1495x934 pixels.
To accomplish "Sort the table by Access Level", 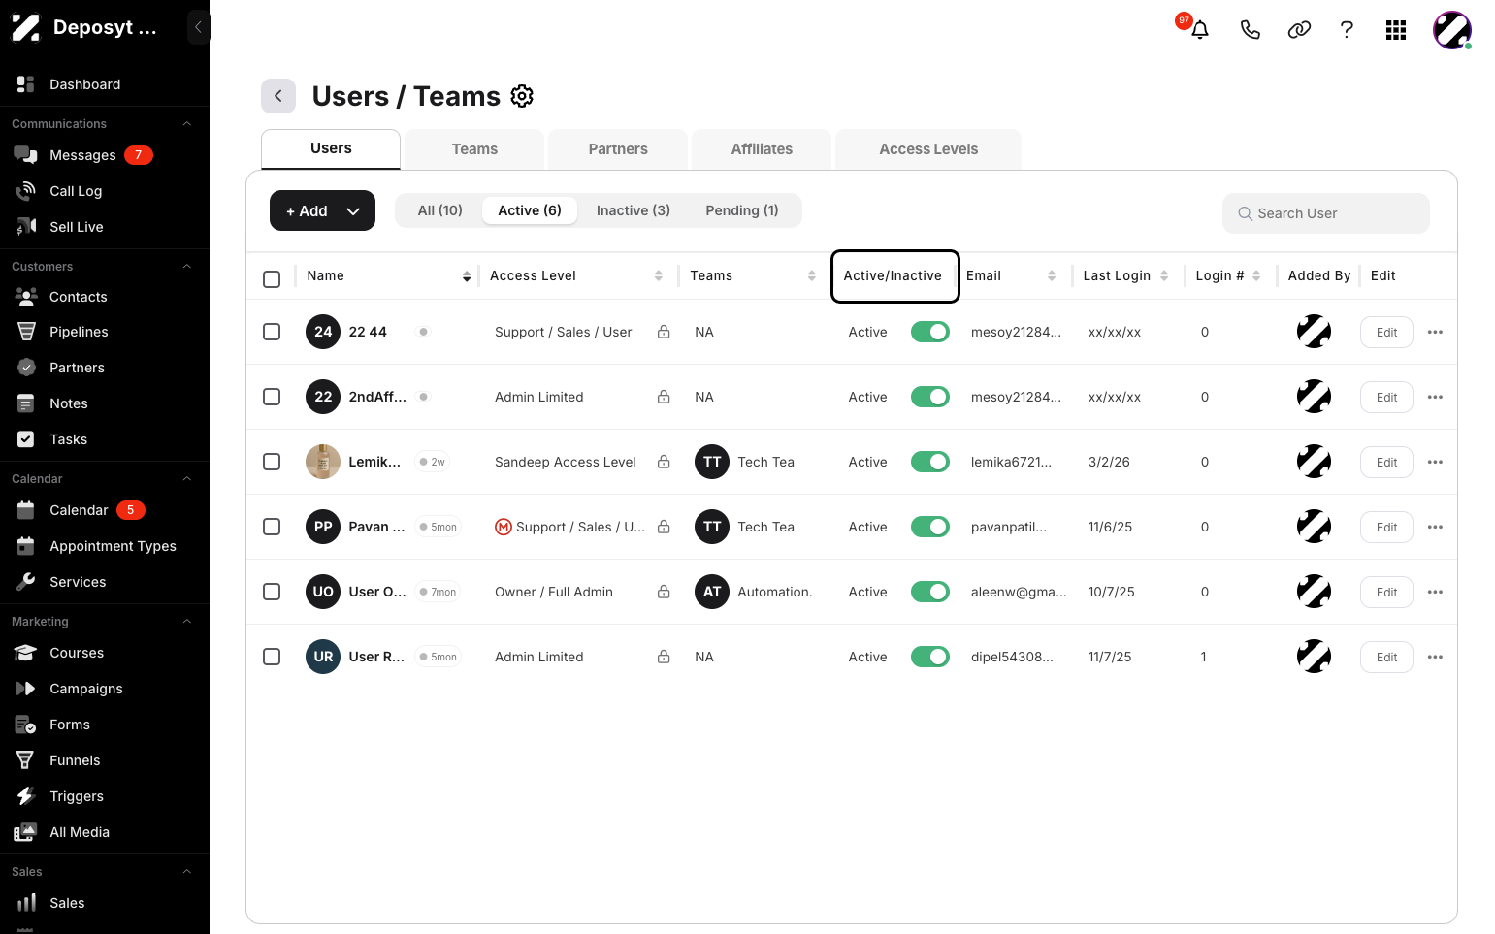I will coord(659,276).
